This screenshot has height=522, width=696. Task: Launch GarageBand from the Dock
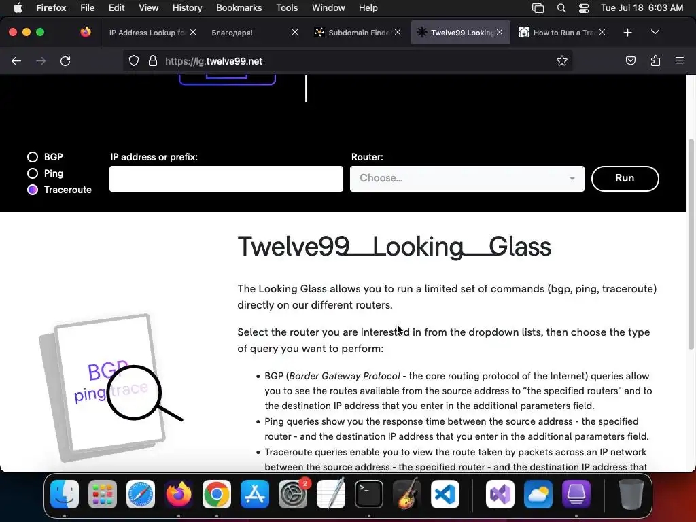pyautogui.click(x=407, y=493)
